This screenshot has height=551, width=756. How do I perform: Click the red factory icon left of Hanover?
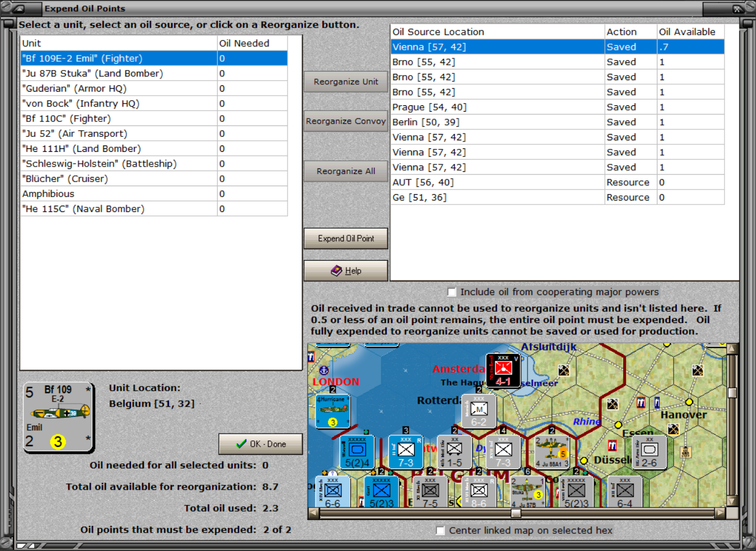click(641, 403)
